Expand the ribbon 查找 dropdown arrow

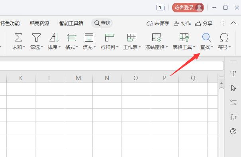point(212,47)
